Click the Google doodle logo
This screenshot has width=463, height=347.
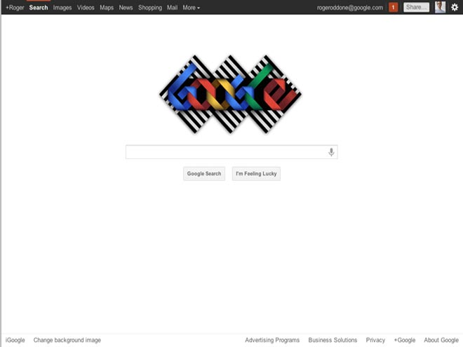coord(230,94)
